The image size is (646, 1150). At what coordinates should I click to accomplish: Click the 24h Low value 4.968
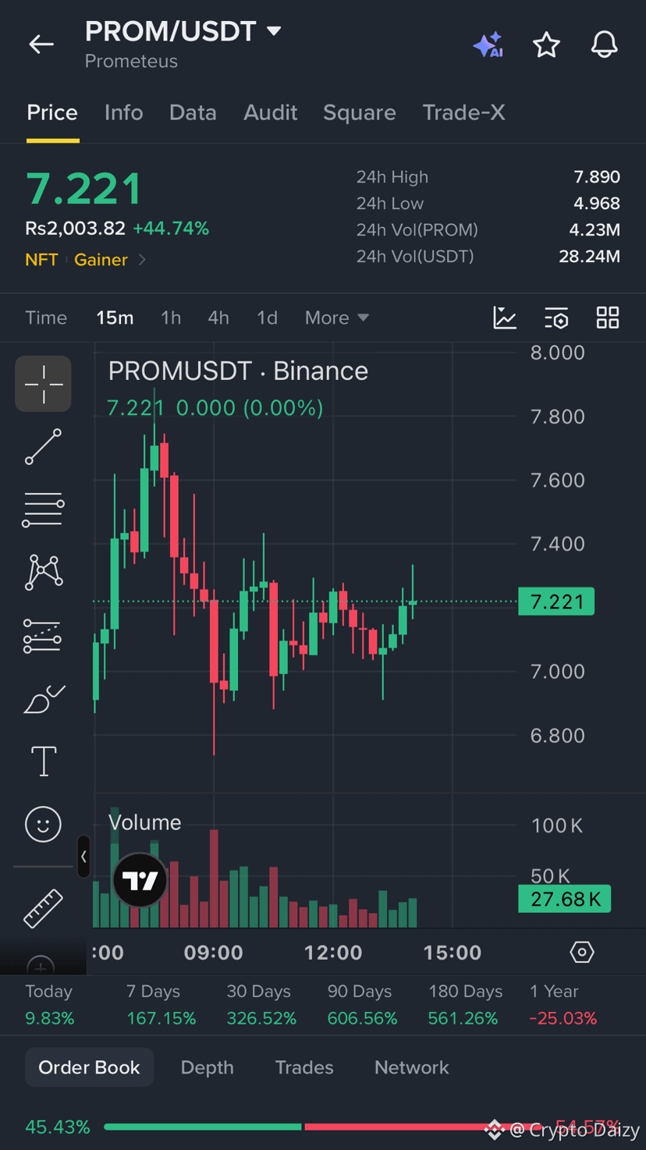597,204
